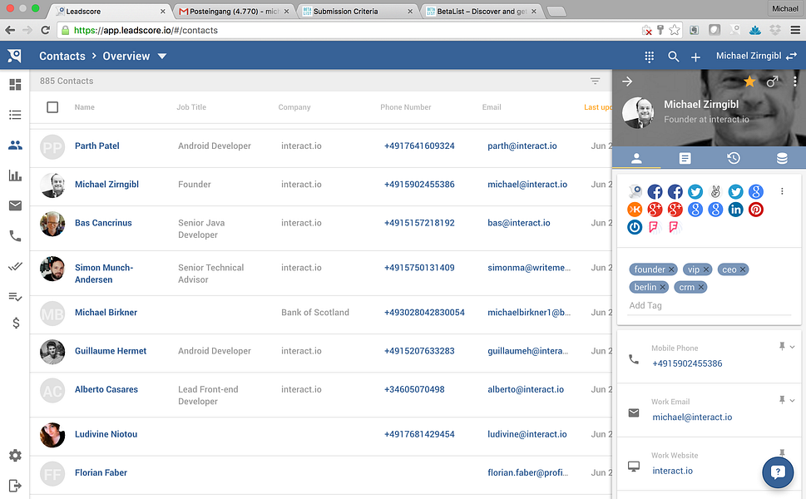Click the male gender icon in panel header
This screenshot has width=806, height=499.
tap(772, 82)
